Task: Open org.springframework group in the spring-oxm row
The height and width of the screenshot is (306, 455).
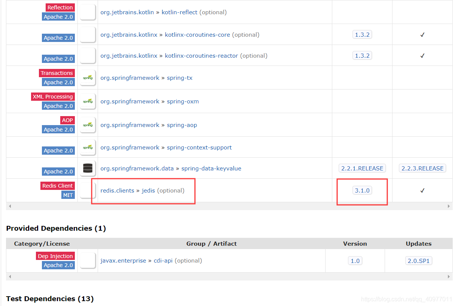Action: (x=130, y=101)
